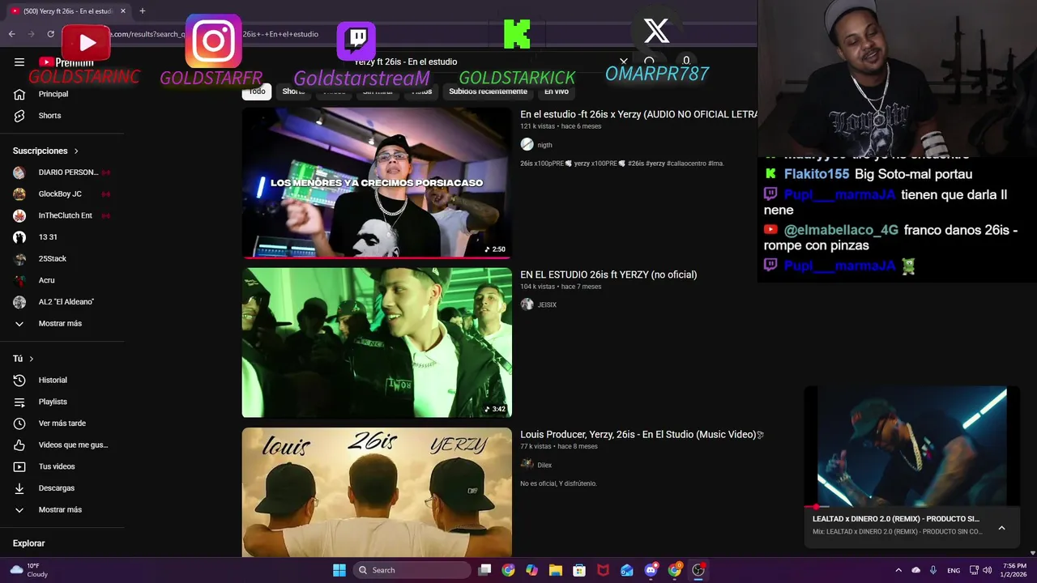Open the JEISIX channel link
1037x583 pixels.
(547, 305)
